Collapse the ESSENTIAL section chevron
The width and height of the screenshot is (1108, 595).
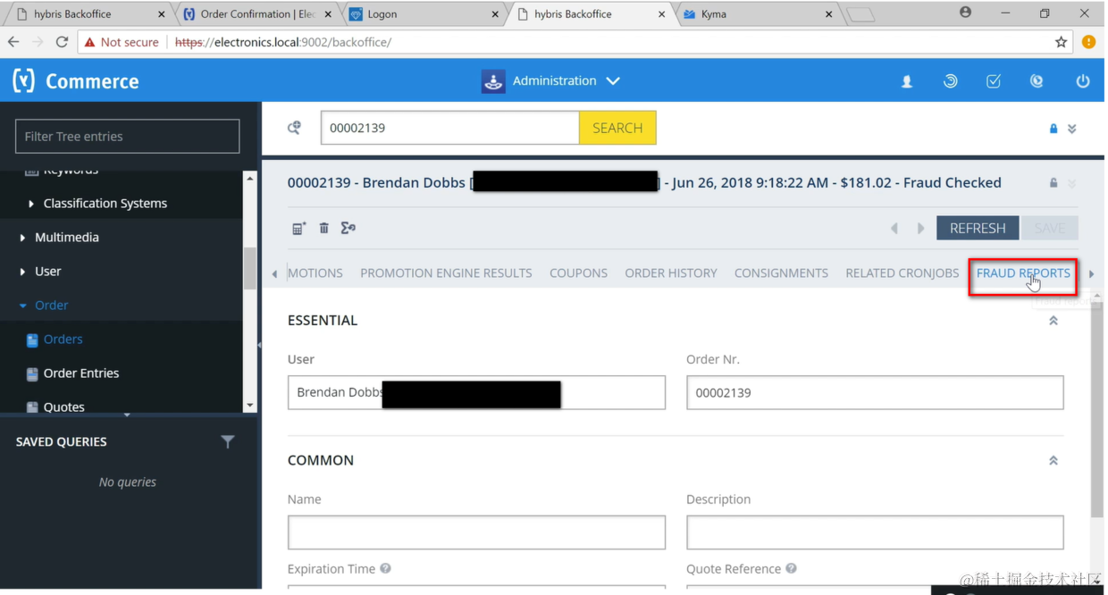coord(1053,320)
